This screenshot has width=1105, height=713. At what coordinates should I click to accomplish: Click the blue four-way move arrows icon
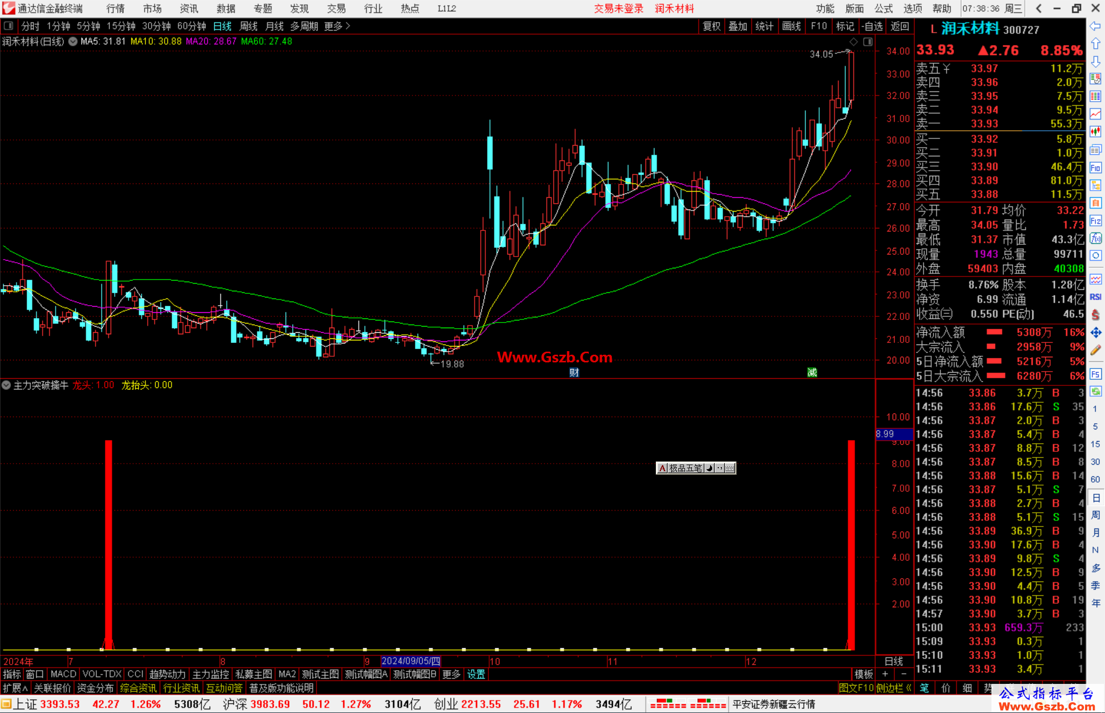pos(1095,333)
